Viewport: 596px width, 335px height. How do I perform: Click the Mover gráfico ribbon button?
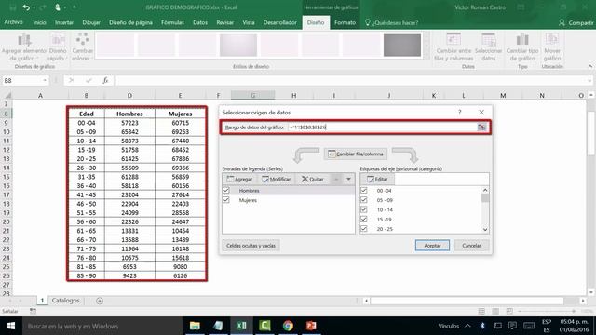click(x=552, y=47)
